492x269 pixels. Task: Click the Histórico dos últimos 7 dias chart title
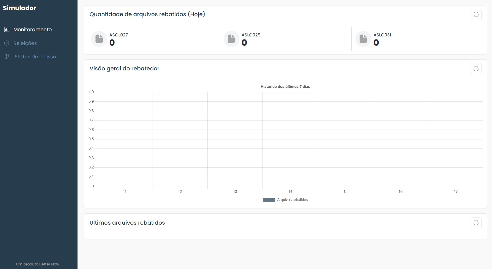[285, 86]
